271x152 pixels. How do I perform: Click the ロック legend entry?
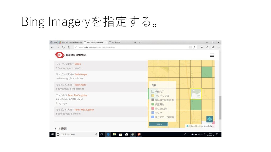coord(157,113)
